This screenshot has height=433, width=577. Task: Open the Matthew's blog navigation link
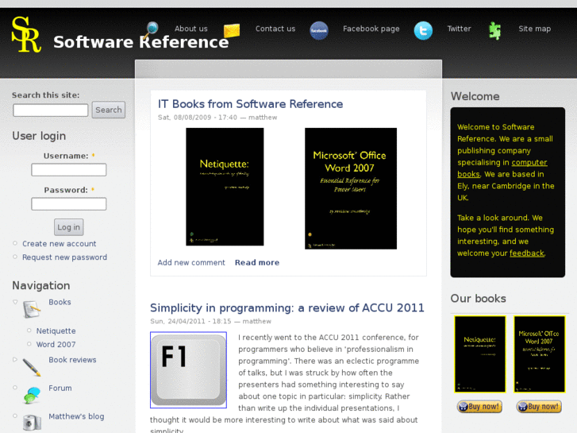[76, 416]
